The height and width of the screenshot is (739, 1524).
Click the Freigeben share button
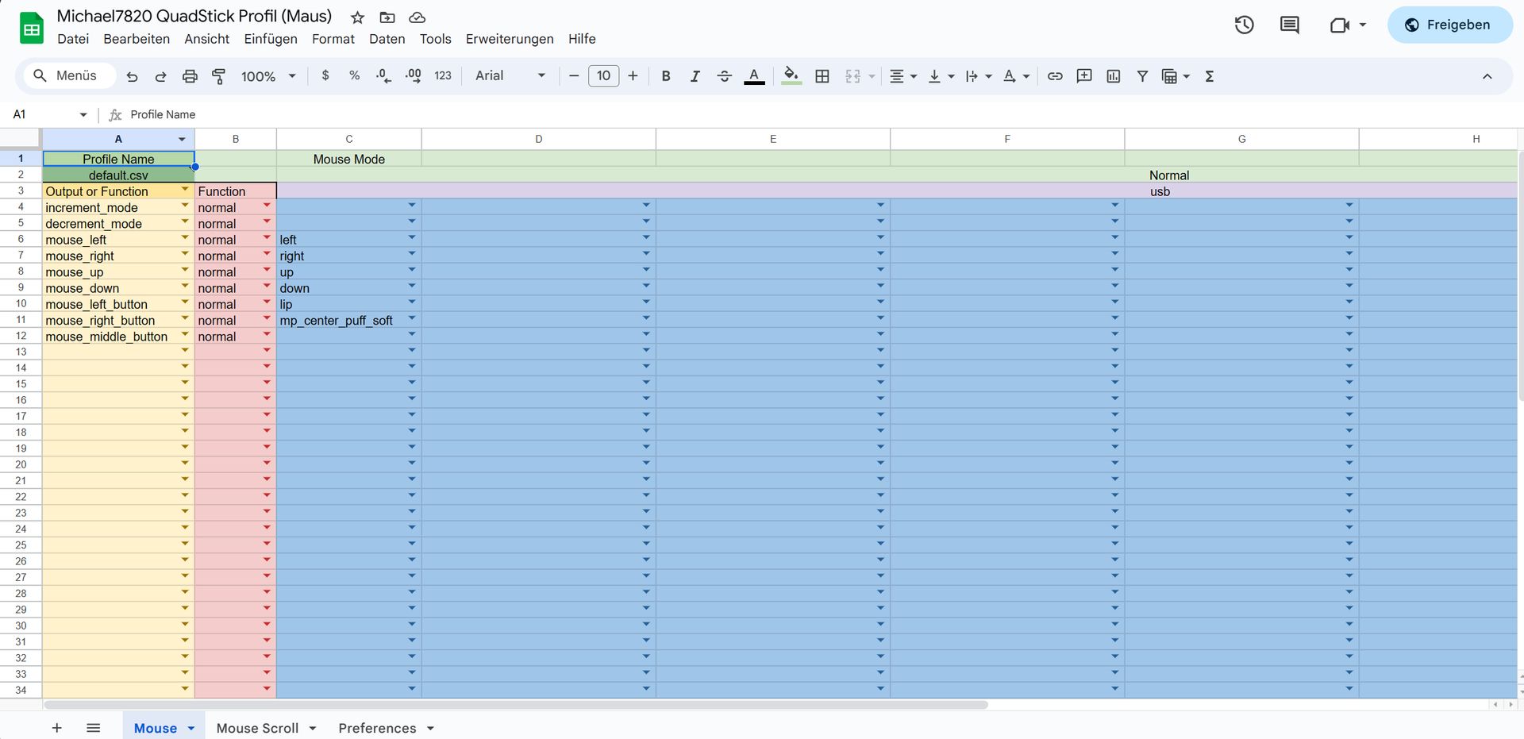pos(1449,25)
